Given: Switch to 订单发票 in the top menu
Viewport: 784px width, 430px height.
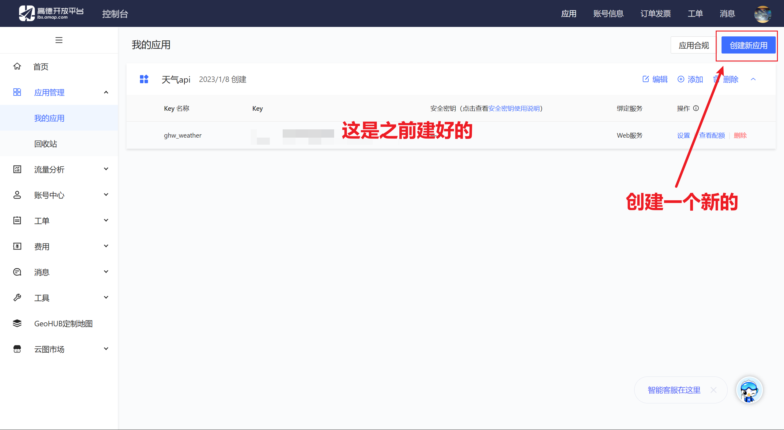Looking at the screenshot, I should coord(655,13).
